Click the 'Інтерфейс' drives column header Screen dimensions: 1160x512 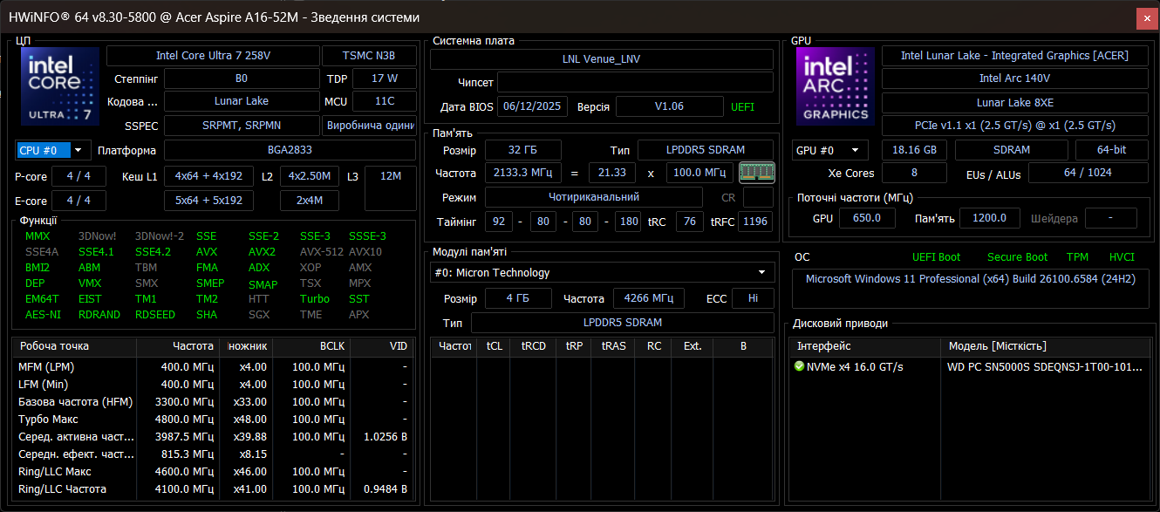(x=866, y=346)
